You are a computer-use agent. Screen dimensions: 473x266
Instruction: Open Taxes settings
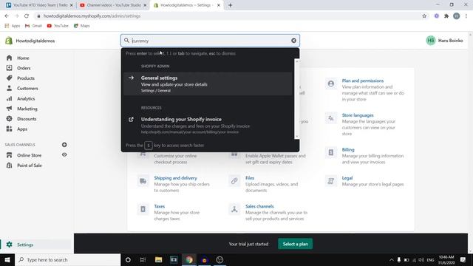click(160, 206)
